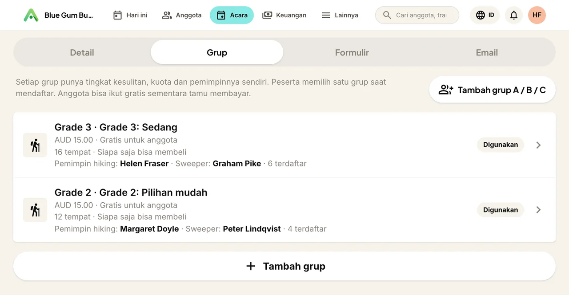Open the Lainnya menu

[x=340, y=15]
